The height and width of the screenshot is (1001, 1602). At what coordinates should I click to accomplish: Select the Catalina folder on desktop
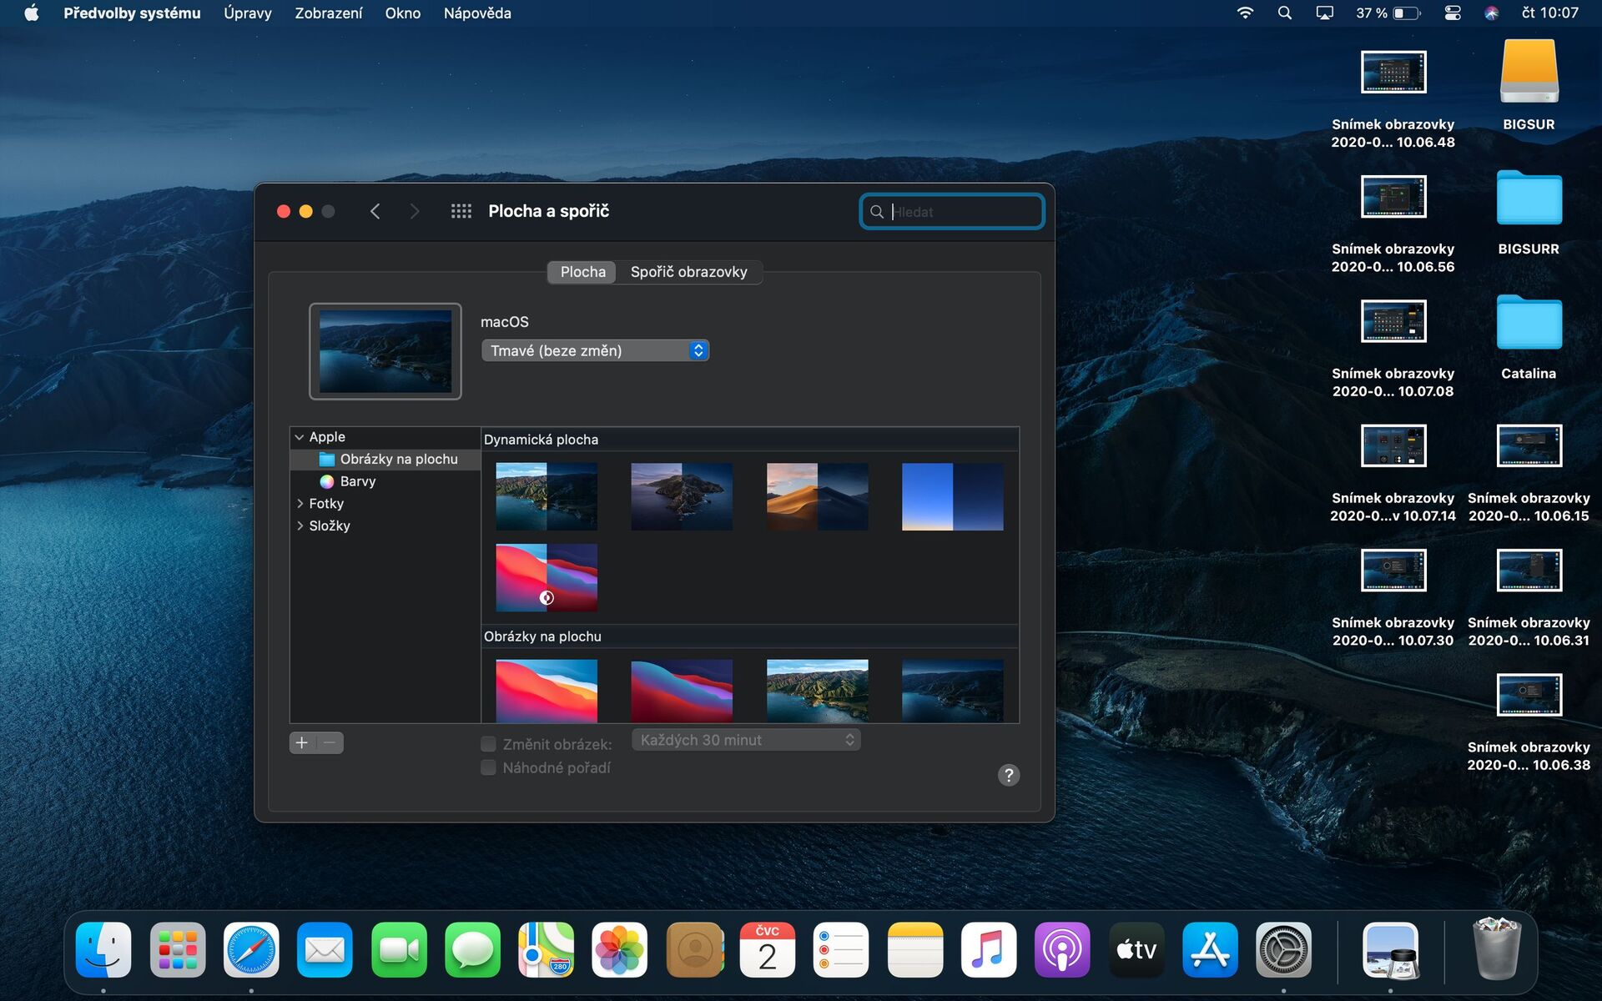pyautogui.click(x=1529, y=322)
